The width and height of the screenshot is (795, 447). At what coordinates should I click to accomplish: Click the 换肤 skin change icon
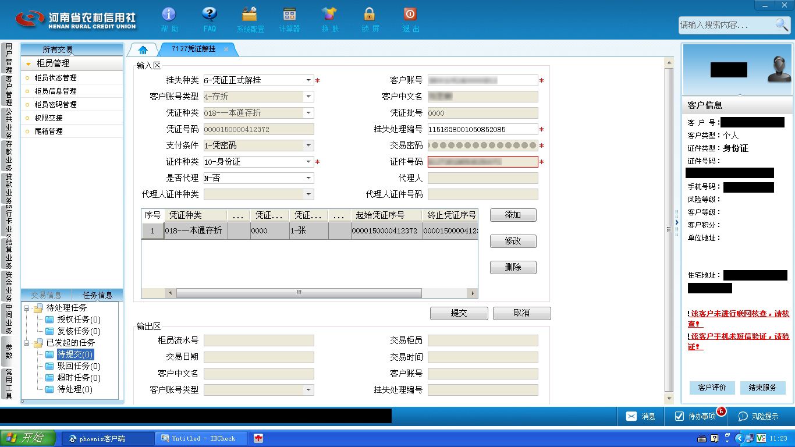(329, 14)
